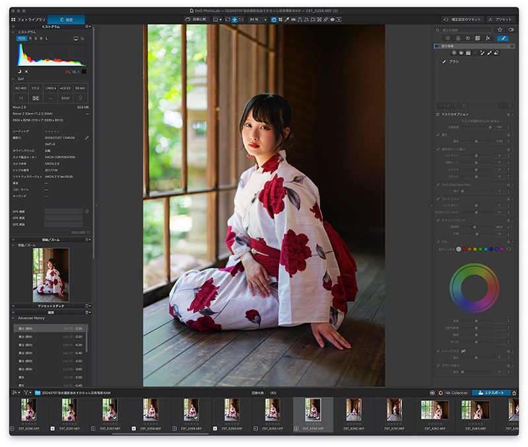This screenshot has height=447, width=528.
Task: Set zoom to 1:1
Action: pyautogui.click(x=241, y=20)
